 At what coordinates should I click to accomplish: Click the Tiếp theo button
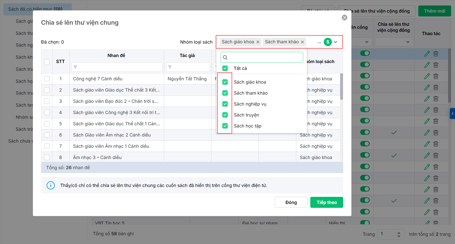tap(326, 202)
